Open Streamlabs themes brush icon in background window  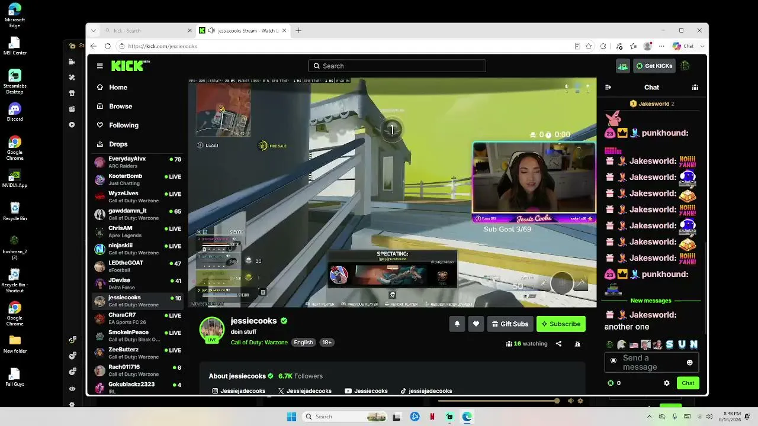pos(72,78)
